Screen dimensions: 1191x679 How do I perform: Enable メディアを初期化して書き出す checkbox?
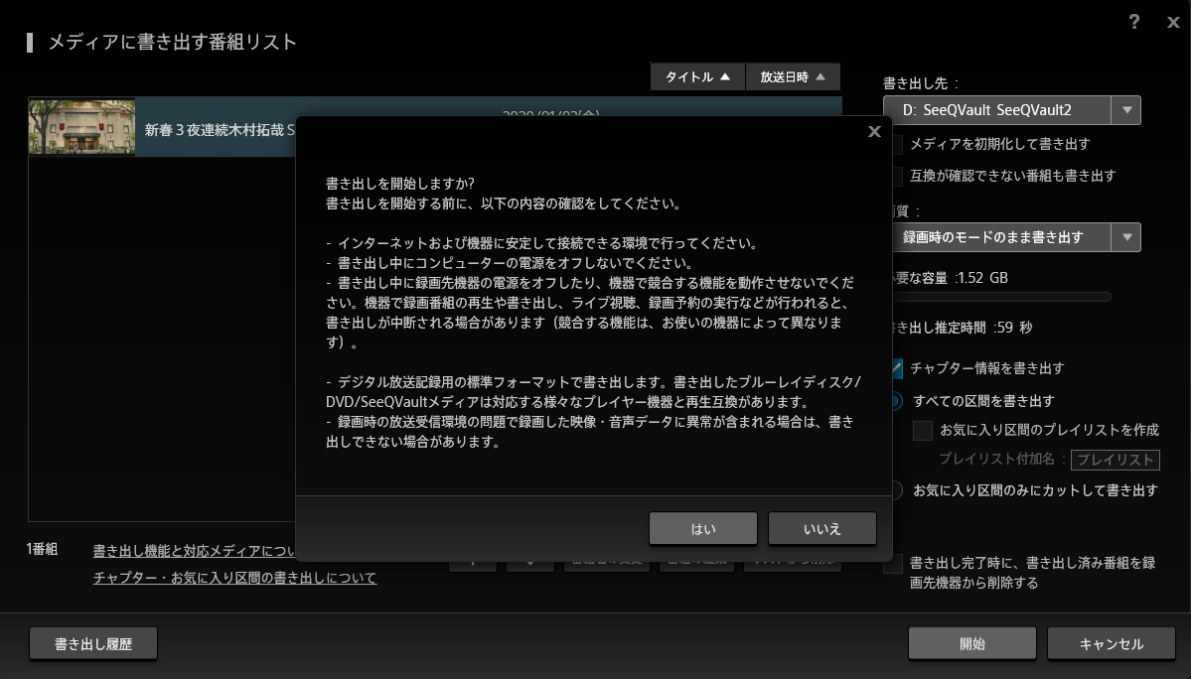[x=897, y=144]
